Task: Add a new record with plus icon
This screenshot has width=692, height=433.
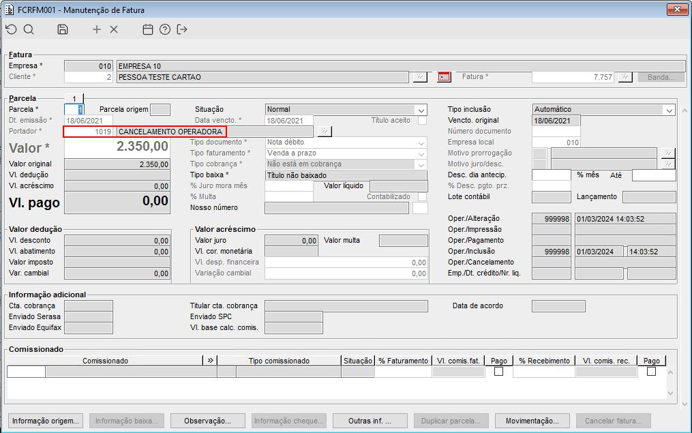Action: (x=97, y=29)
